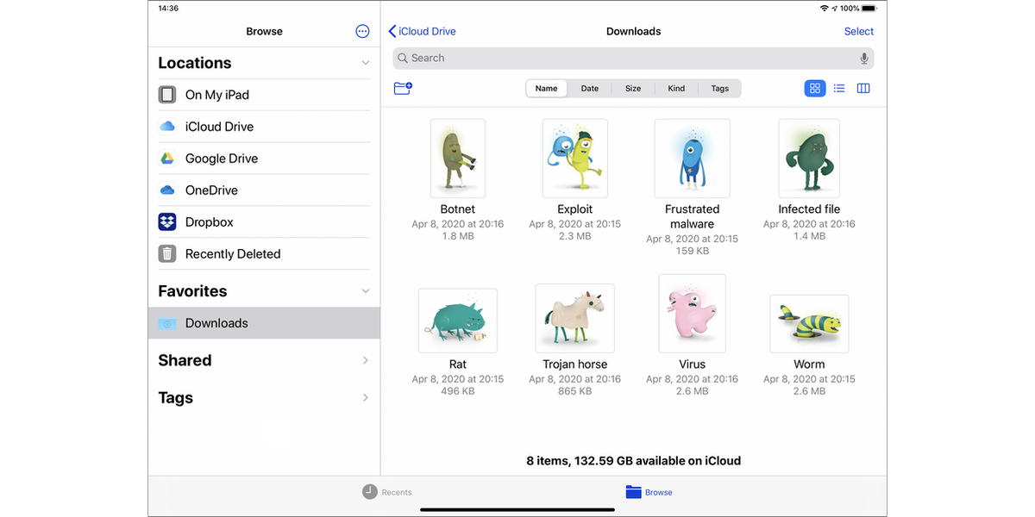Click the Rat file name
Screen dimensions: 1035x517
458,364
